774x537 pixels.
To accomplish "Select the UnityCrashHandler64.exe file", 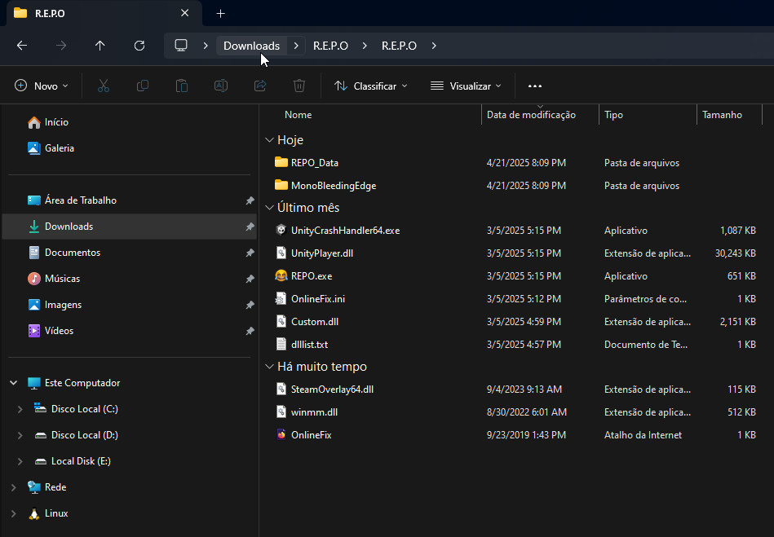I will [344, 231].
